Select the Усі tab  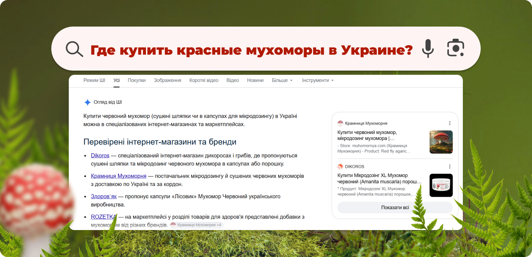(x=117, y=80)
